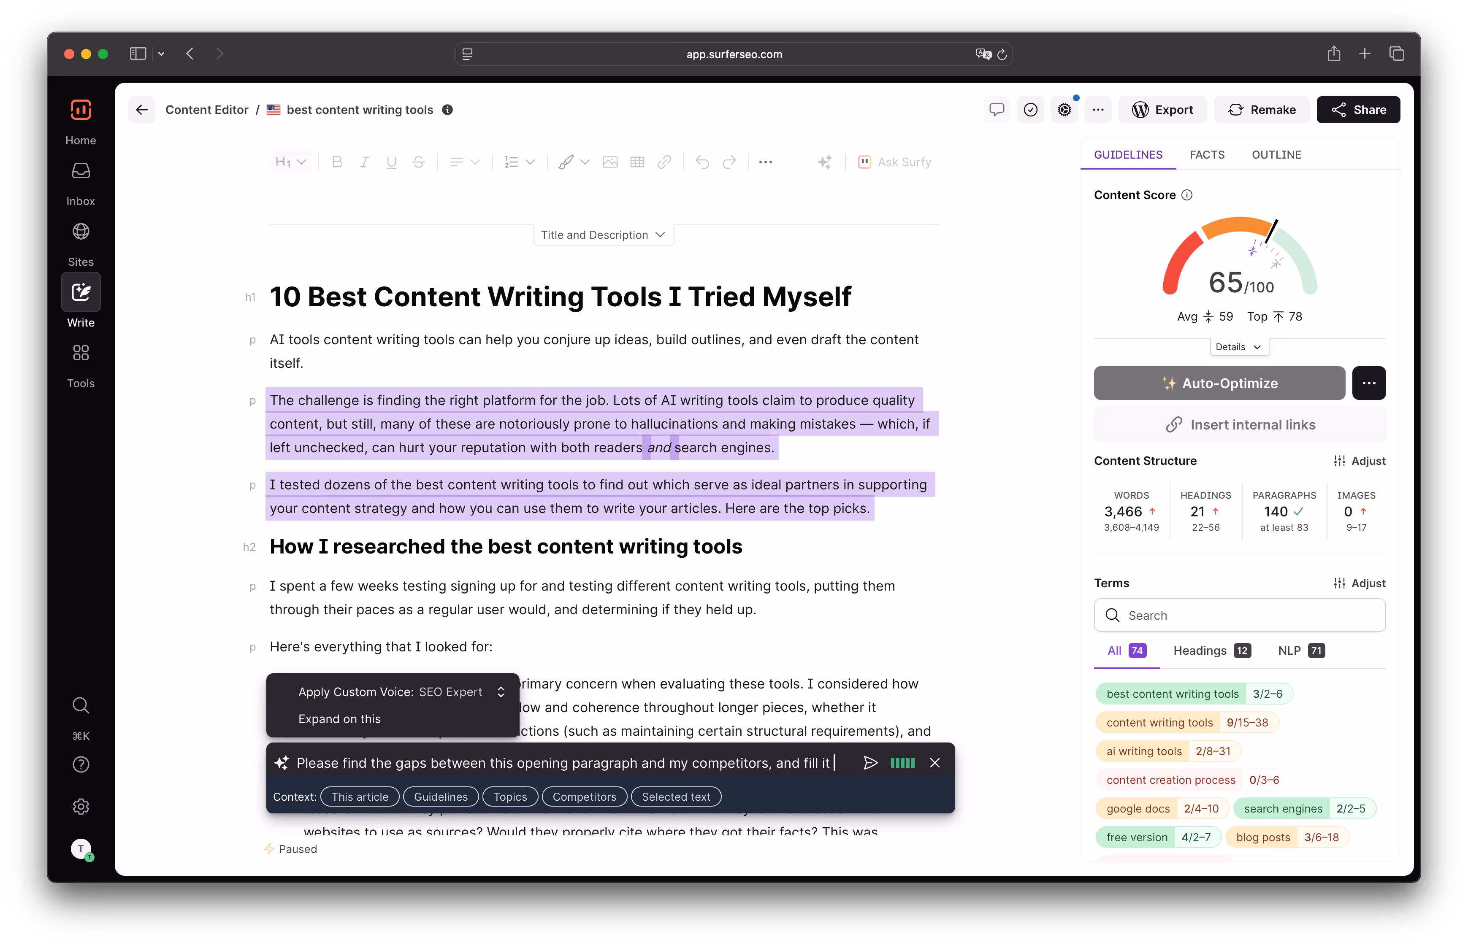Select the Expand on this menu entry

click(339, 718)
